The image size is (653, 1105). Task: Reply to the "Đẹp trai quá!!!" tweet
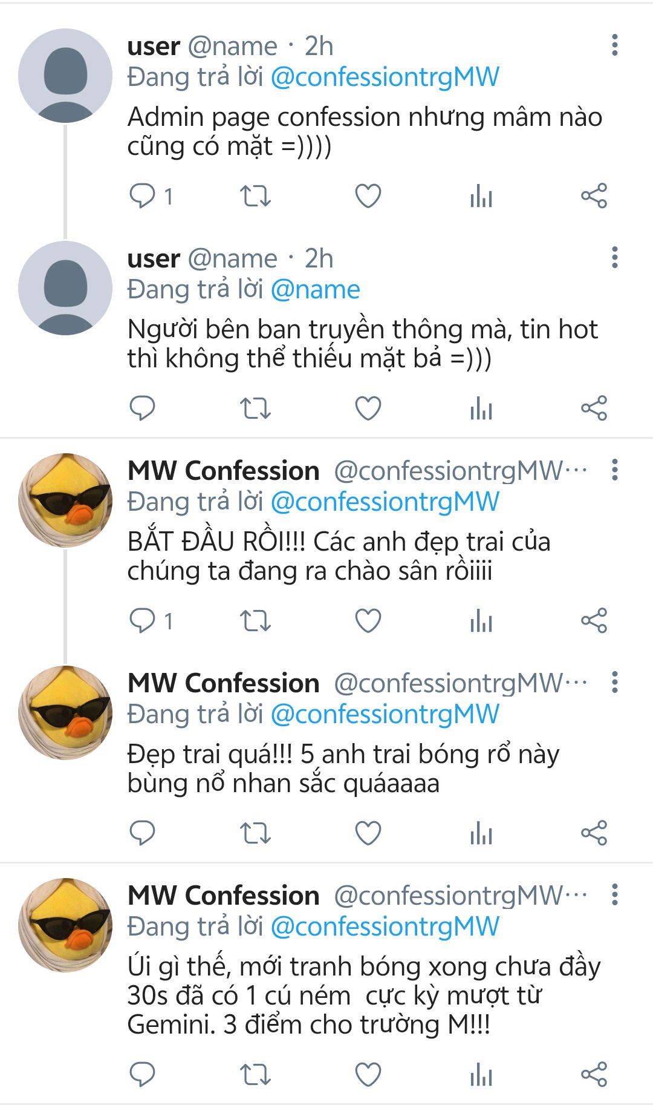pyautogui.click(x=143, y=833)
